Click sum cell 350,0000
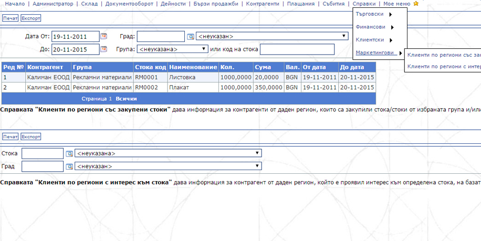Screen dimensions: 481x241 [268, 88]
